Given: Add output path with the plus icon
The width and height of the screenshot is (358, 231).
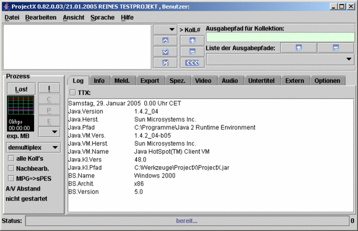Looking at the screenshot, I should click(298, 48).
